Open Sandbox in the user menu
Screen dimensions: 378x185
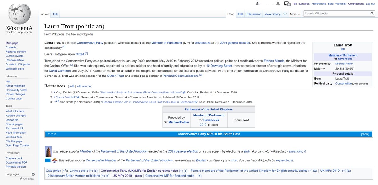[304, 4]
